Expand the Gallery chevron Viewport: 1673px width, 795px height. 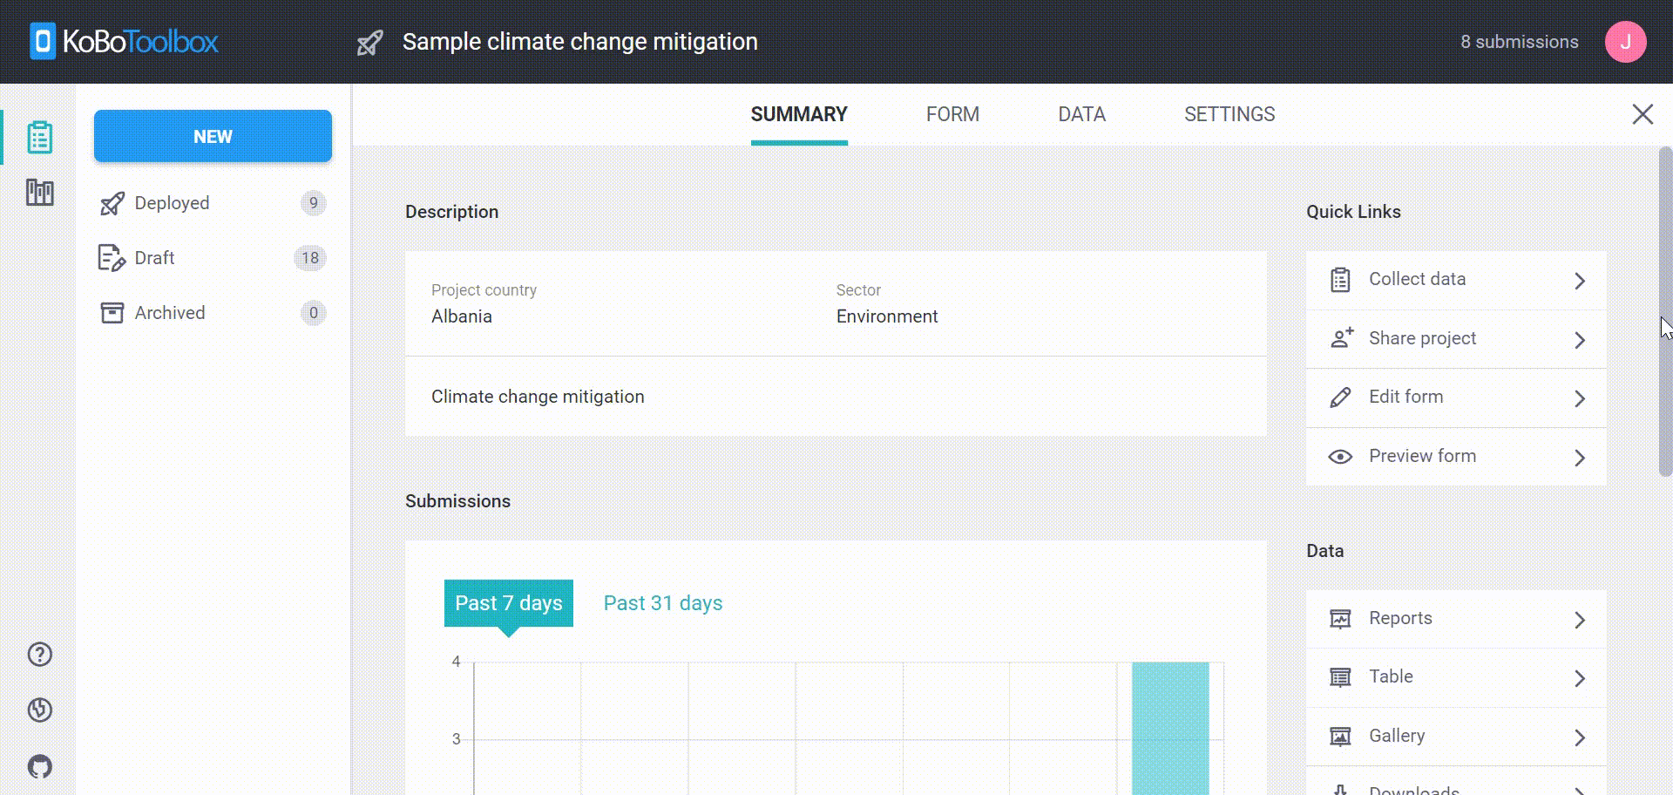1580,737
